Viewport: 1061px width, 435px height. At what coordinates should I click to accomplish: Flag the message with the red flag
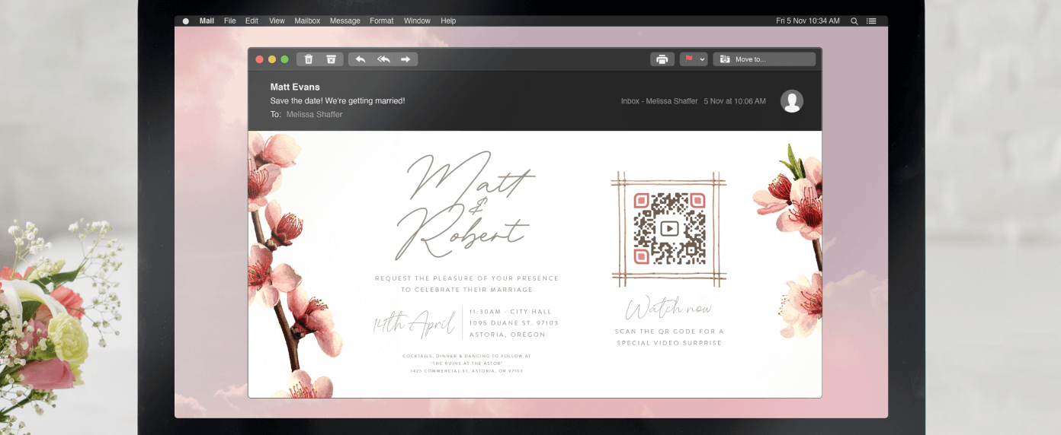[689, 59]
